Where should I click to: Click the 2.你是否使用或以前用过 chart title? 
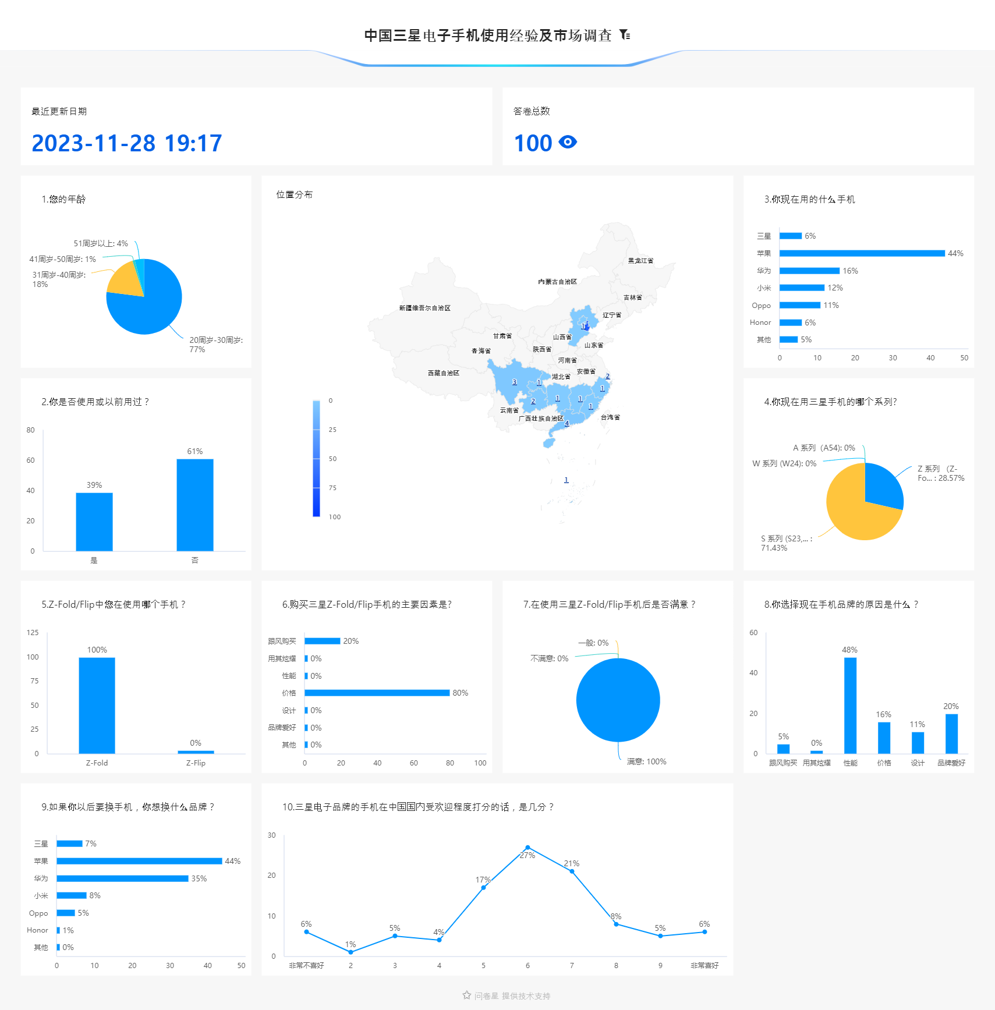pyautogui.click(x=95, y=402)
